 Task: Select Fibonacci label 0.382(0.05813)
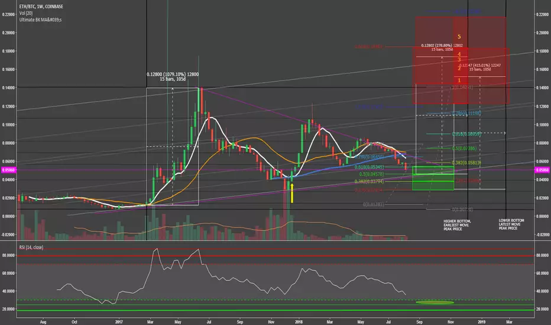(466, 162)
